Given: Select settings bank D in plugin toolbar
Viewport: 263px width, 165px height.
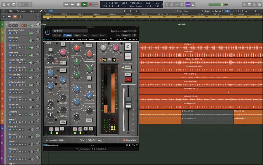Looking at the screenshot, I should point(73,39).
